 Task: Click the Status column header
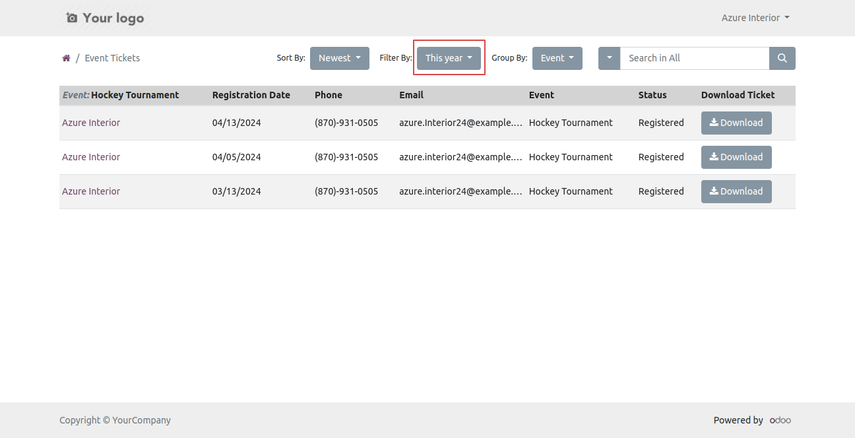[652, 95]
